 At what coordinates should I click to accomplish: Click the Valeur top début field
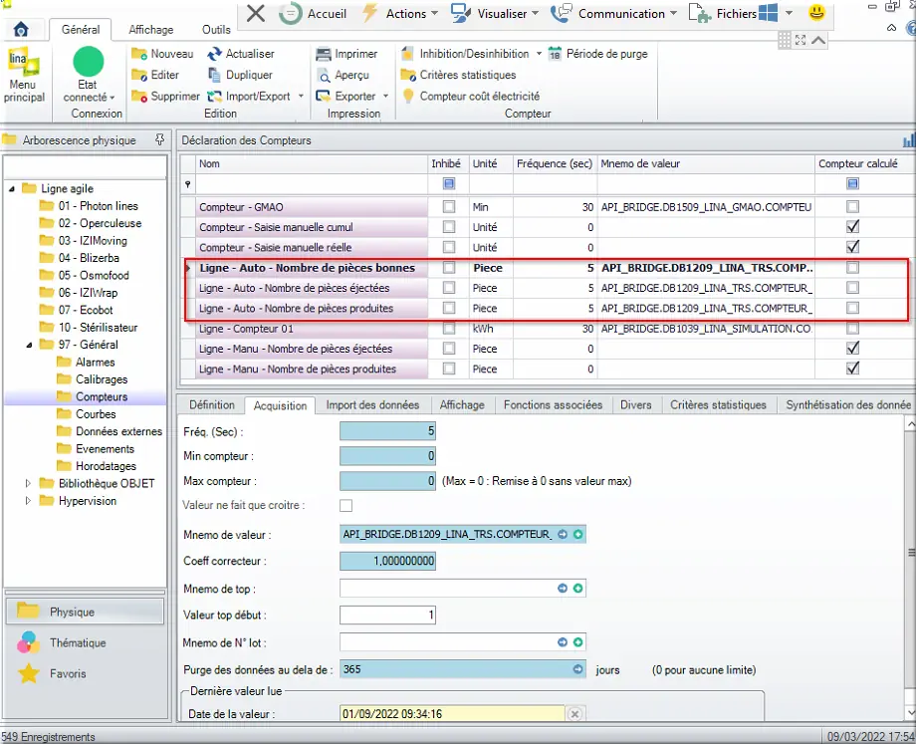click(387, 615)
